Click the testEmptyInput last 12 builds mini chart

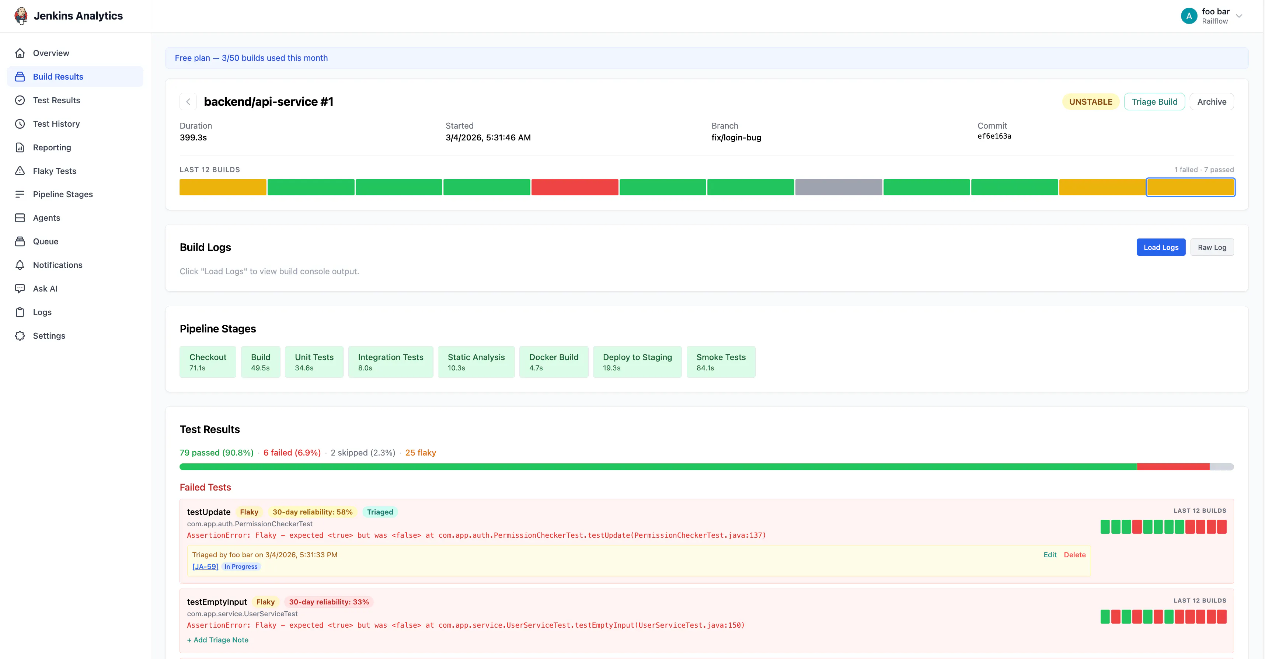pyautogui.click(x=1163, y=616)
